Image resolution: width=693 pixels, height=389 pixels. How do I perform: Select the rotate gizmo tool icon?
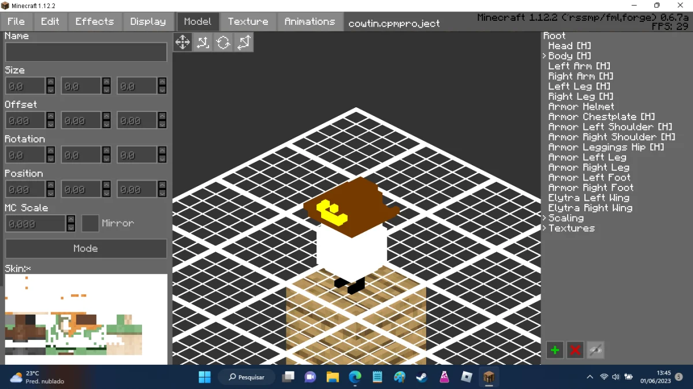223,42
